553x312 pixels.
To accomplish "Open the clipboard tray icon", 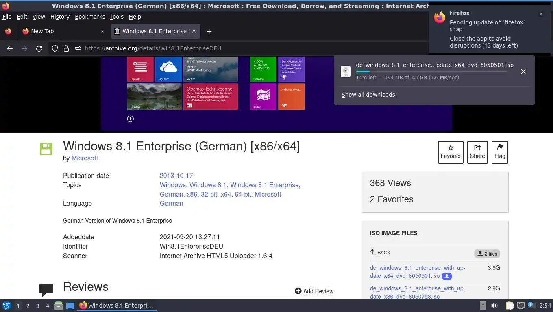I will point(510,305).
